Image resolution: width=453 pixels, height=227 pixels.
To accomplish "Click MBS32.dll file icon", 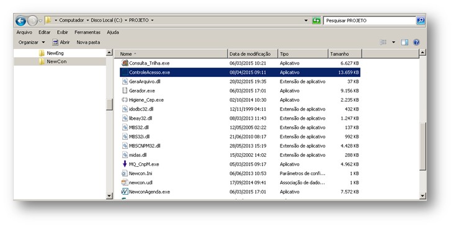I will (x=125, y=127).
